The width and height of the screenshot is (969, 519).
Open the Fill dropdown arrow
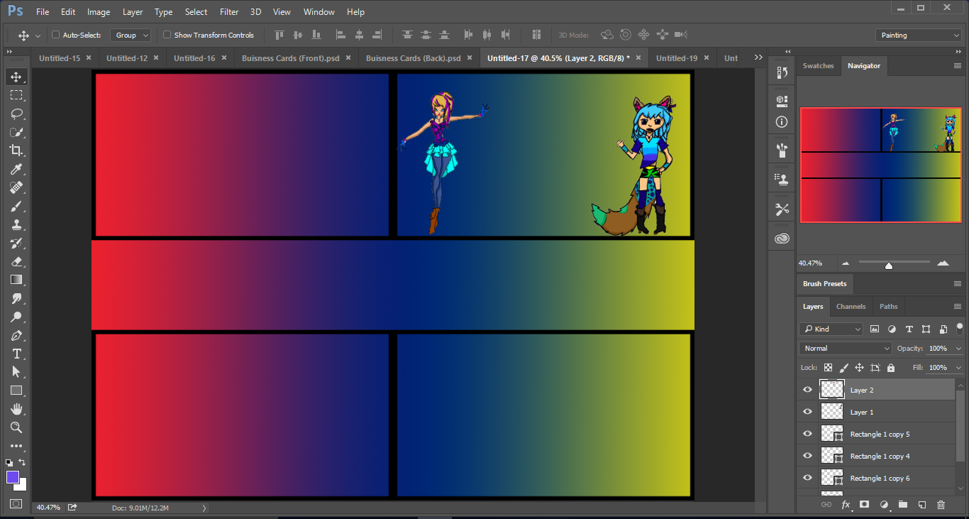(x=958, y=368)
